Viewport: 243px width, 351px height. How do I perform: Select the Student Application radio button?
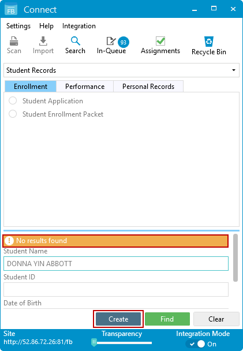click(13, 100)
